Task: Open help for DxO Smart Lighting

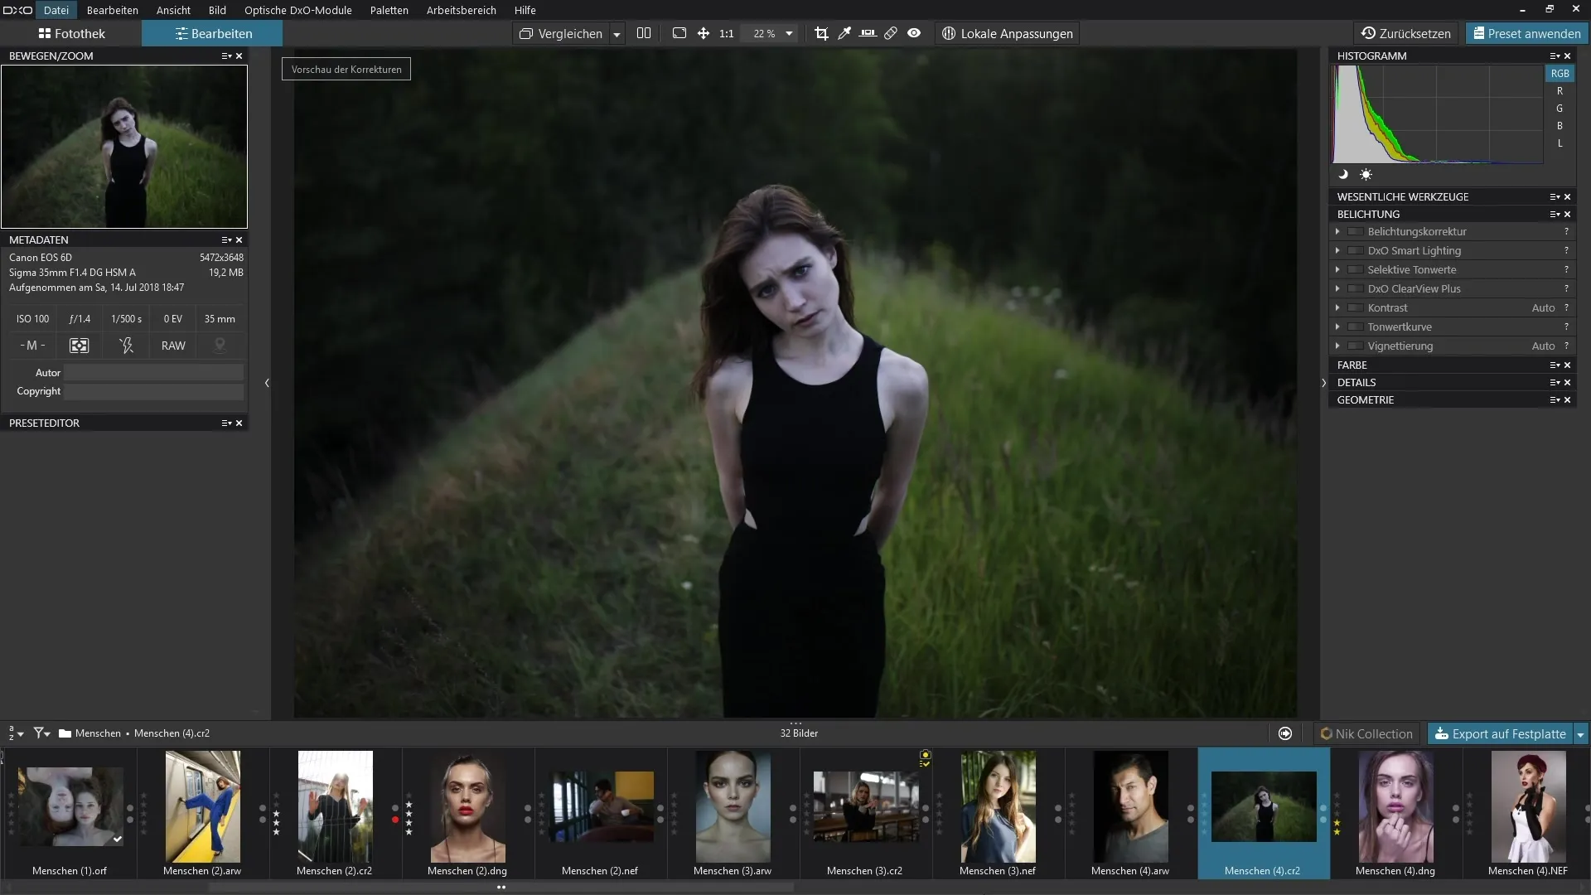Action: coord(1566,250)
